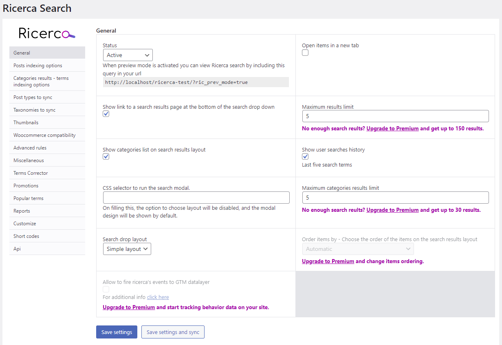Click the Maximum categories results limit field
502x345 pixels.
click(x=395, y=198)
